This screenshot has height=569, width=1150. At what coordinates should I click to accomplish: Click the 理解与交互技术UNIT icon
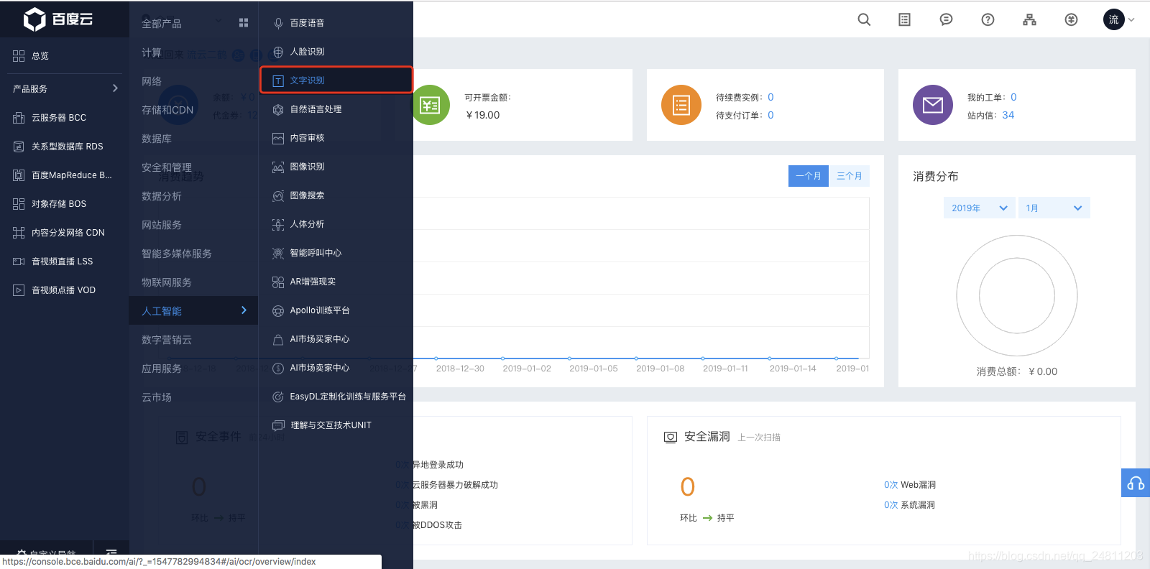(x=278, y=426)
